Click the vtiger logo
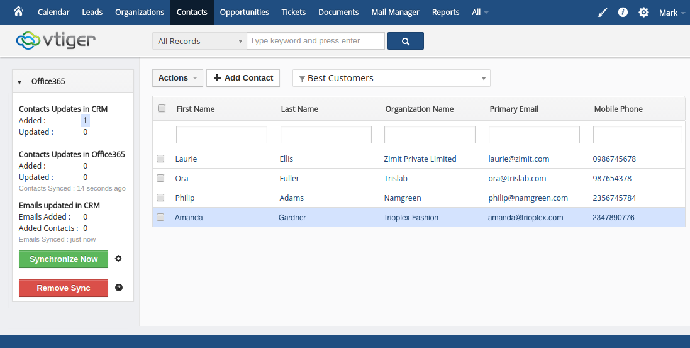The height and width of the screenshot is (348, 690). click(55, 40)
